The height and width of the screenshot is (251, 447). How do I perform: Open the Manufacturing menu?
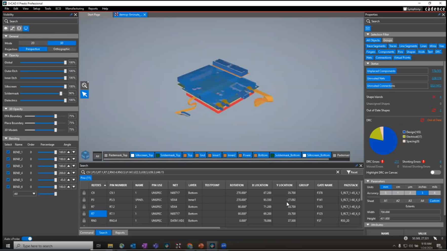coord(74,9)
